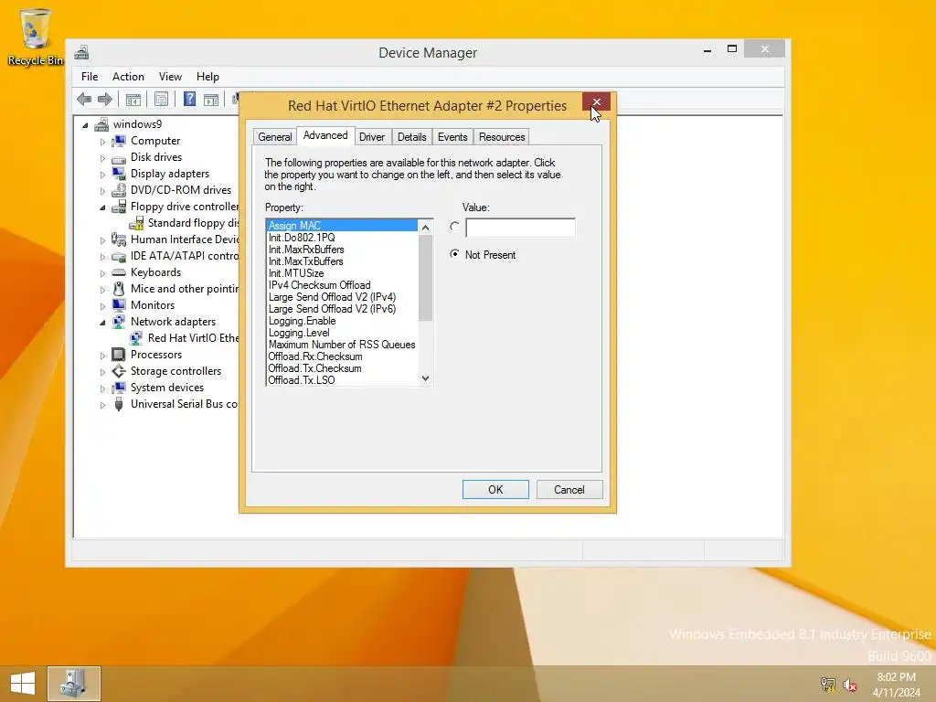
Task: Click the Processors chip icon
Action: point(119,355)
